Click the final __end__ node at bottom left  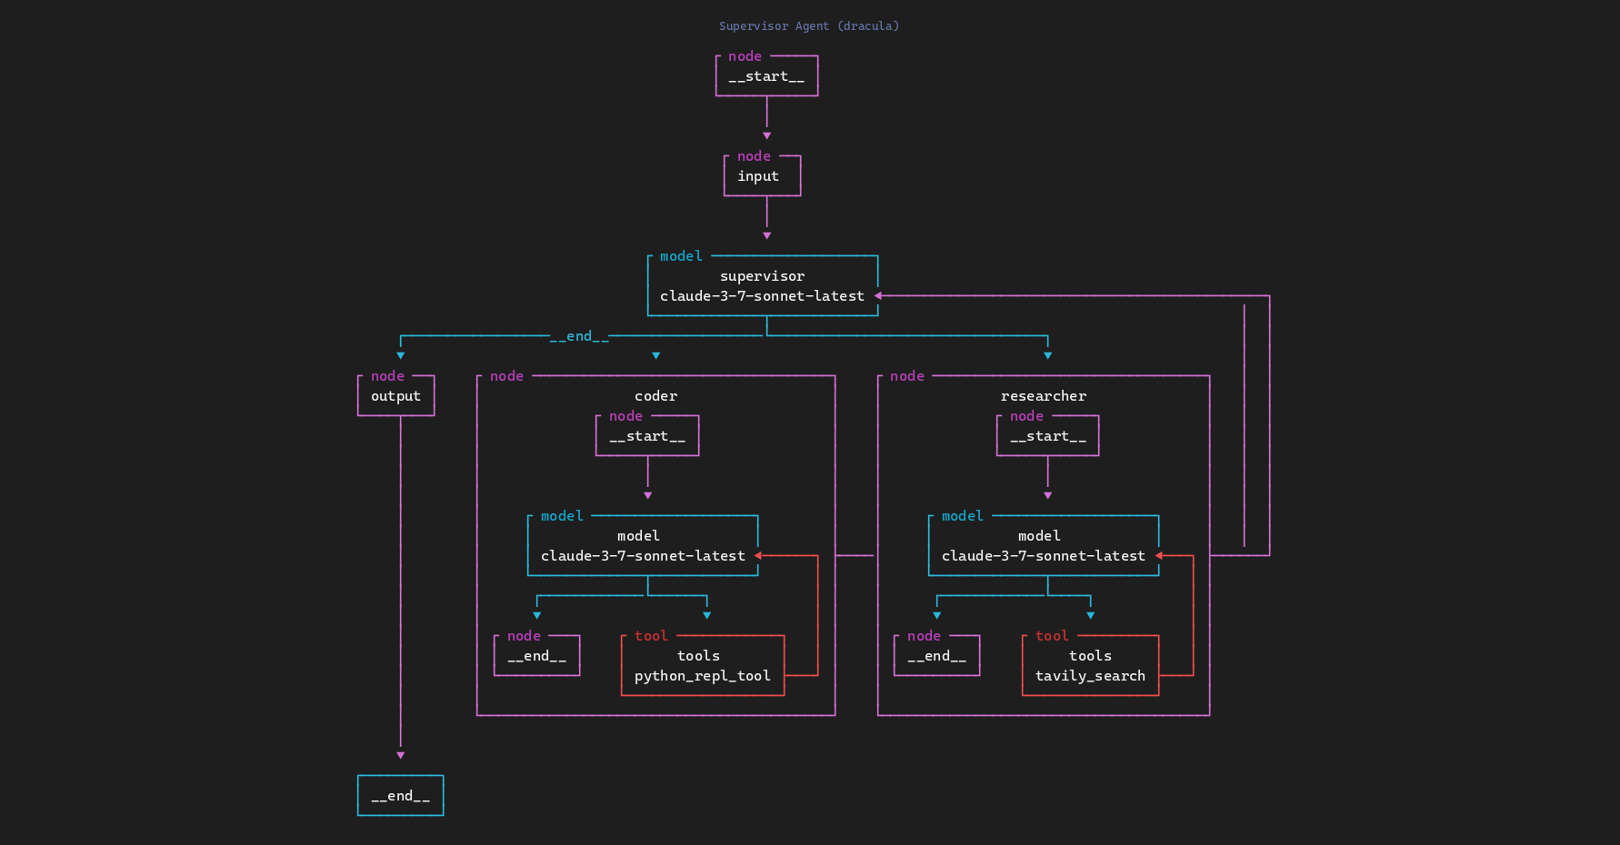coord(400,795)
